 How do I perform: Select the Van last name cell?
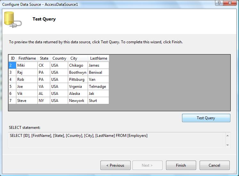tap(99, 79)
